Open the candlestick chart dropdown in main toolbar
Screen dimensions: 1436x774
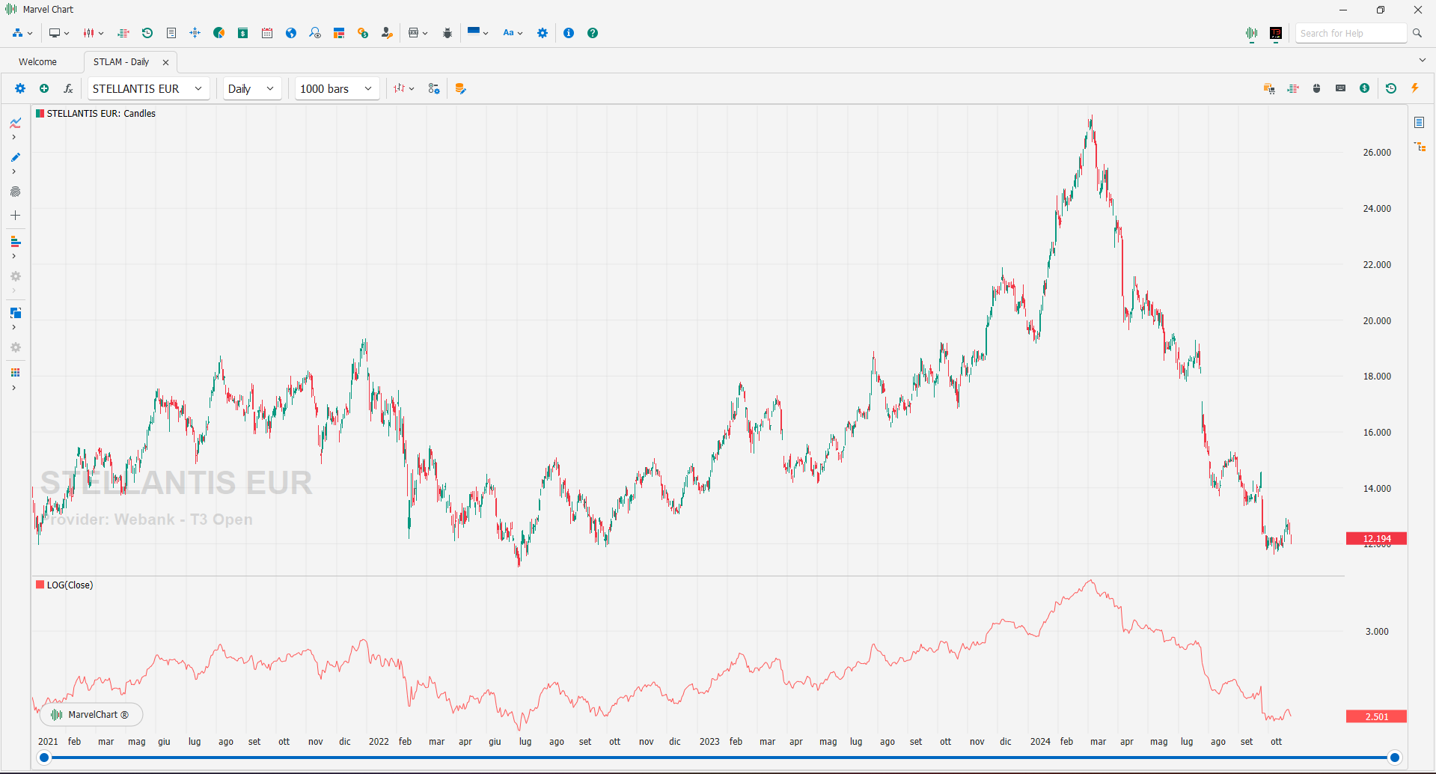(94, 33)
